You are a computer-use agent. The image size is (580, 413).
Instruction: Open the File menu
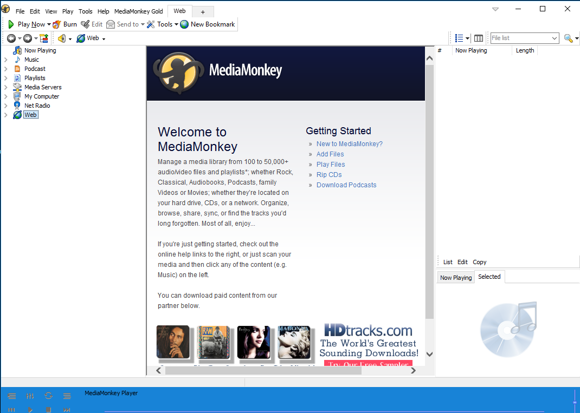(x=20, y=11)
